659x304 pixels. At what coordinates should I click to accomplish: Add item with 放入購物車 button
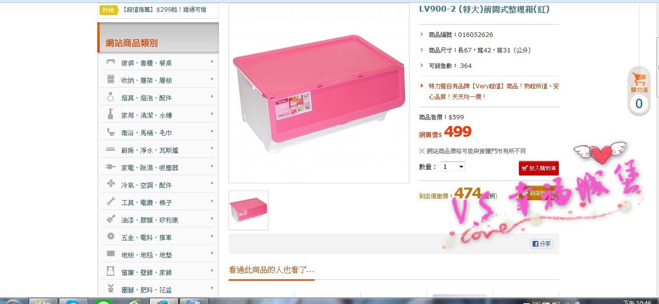coord(538,168)
